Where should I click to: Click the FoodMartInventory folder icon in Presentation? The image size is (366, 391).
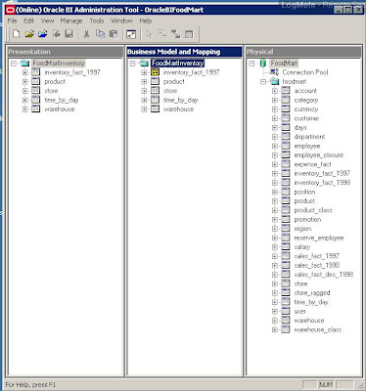click(24, 64)
